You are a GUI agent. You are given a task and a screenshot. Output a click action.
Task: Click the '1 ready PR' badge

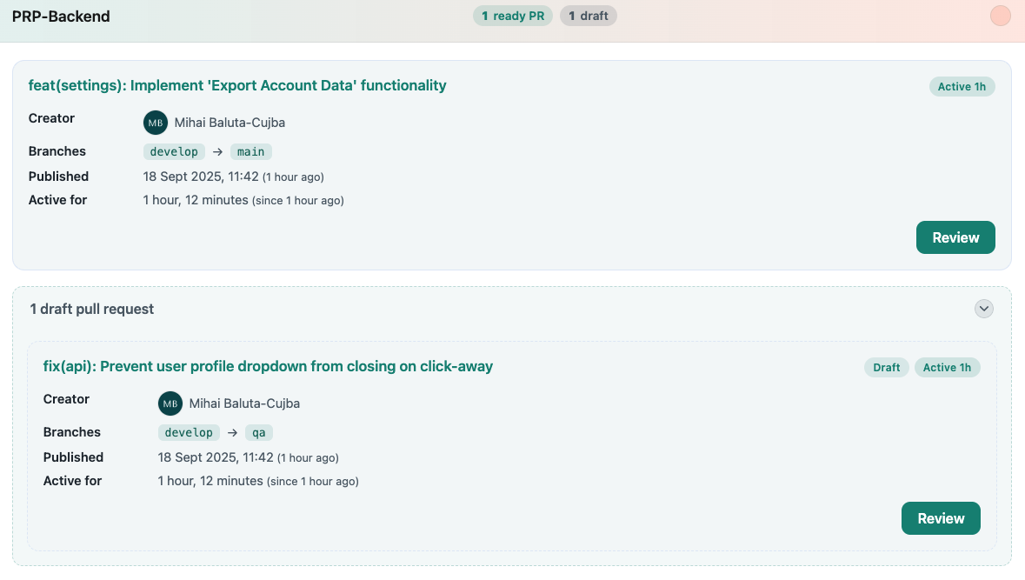coord(513,16)
